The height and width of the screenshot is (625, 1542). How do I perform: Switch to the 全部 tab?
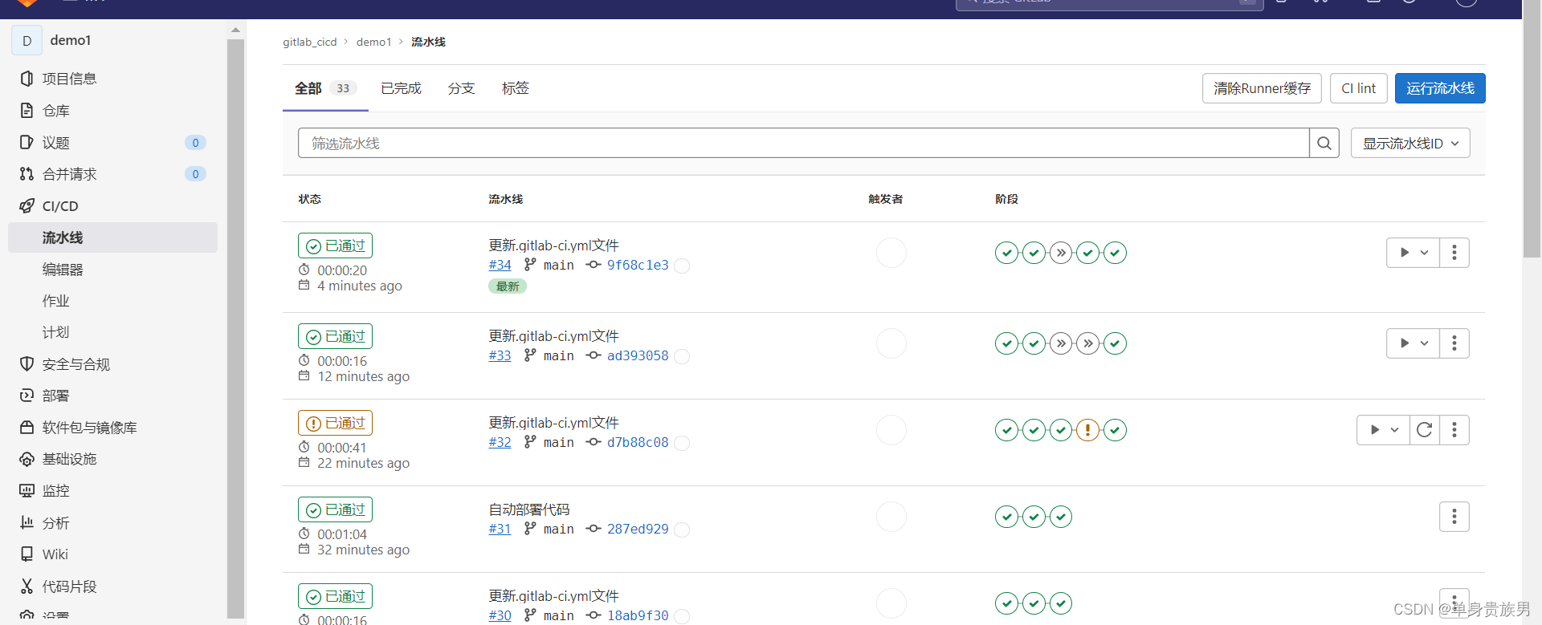tap(325, 88)
